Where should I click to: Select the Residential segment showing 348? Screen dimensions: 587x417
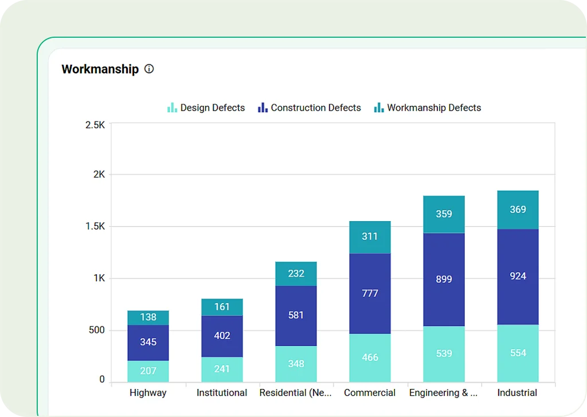tap(296, 364)
